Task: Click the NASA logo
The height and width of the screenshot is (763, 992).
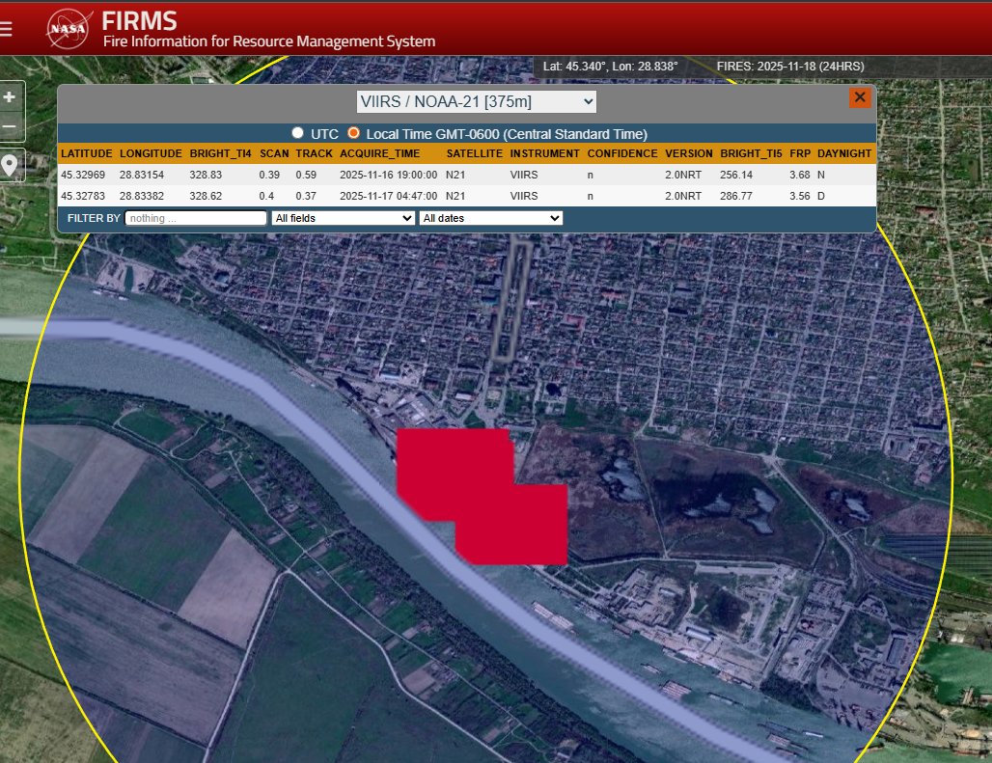Action: click(69, 29)
